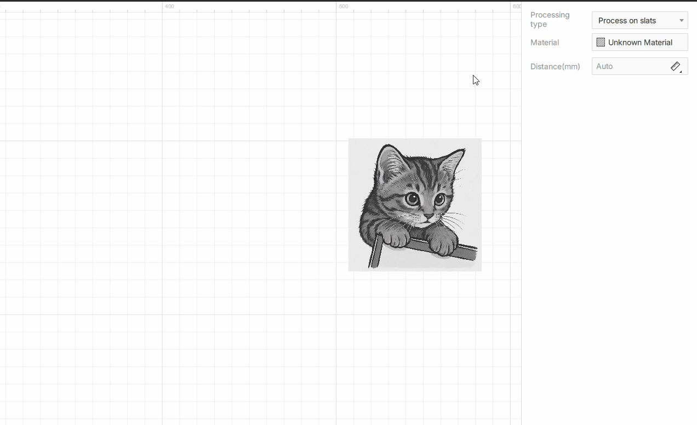
Task: Click the 'Processing type' label
Action: (550, 20)
